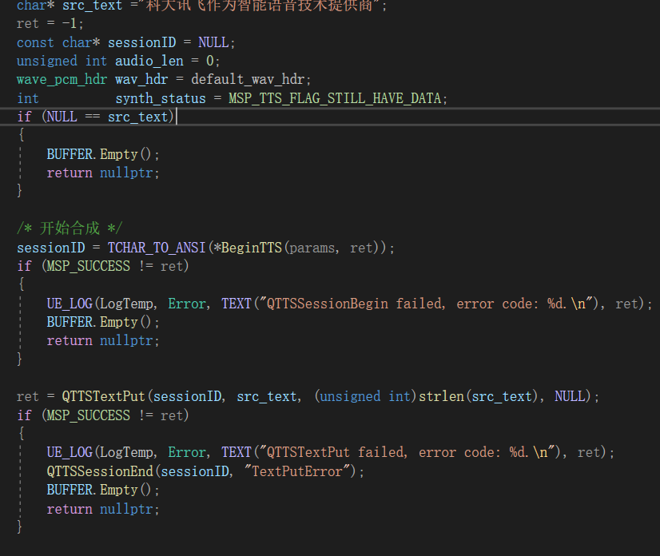Viewport: 660px width, 556px height.
Task: Select the wave_pcm_hdr type name
Action: [62, 80]
